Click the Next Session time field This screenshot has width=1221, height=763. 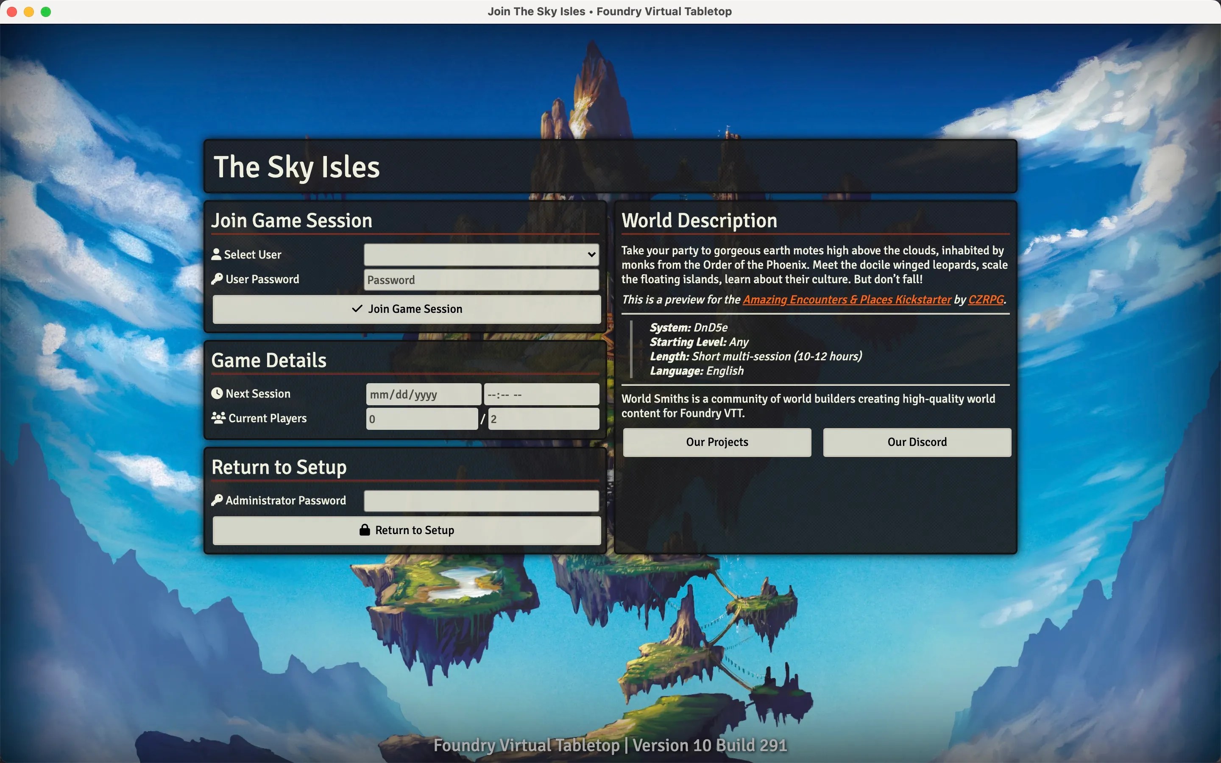(x=541, y=394)
